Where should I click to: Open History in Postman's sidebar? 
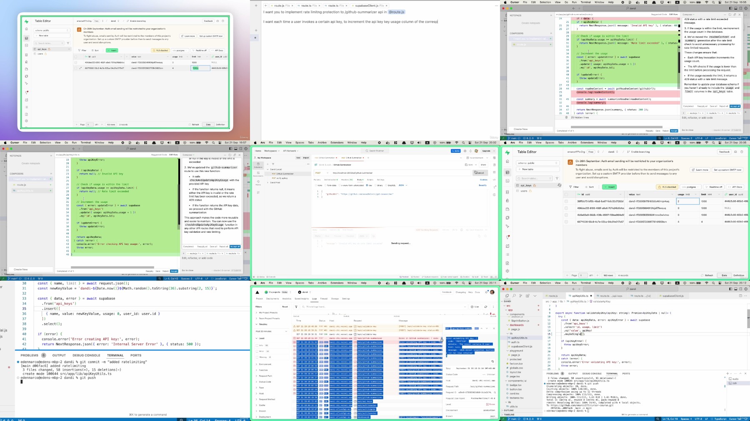pos(258,183)
